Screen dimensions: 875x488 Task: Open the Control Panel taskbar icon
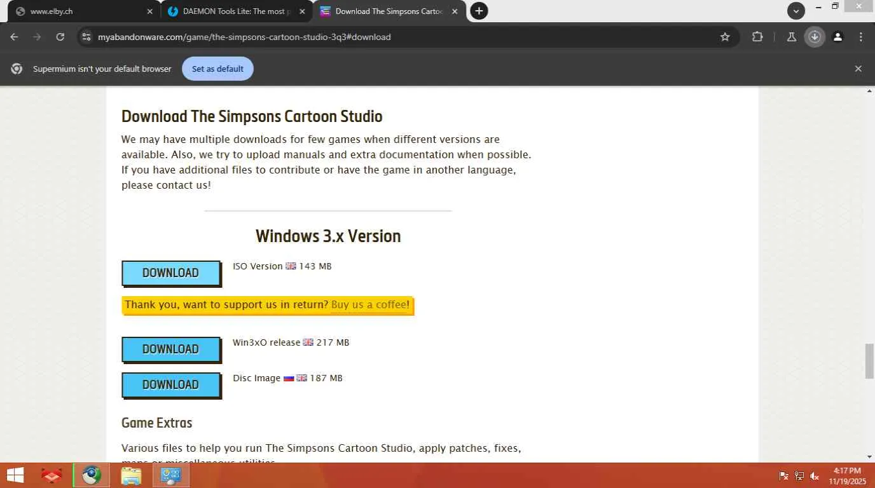tap(171, 475)
